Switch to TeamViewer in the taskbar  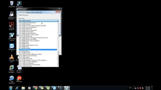pyautogui.click(x=54, y=88)
